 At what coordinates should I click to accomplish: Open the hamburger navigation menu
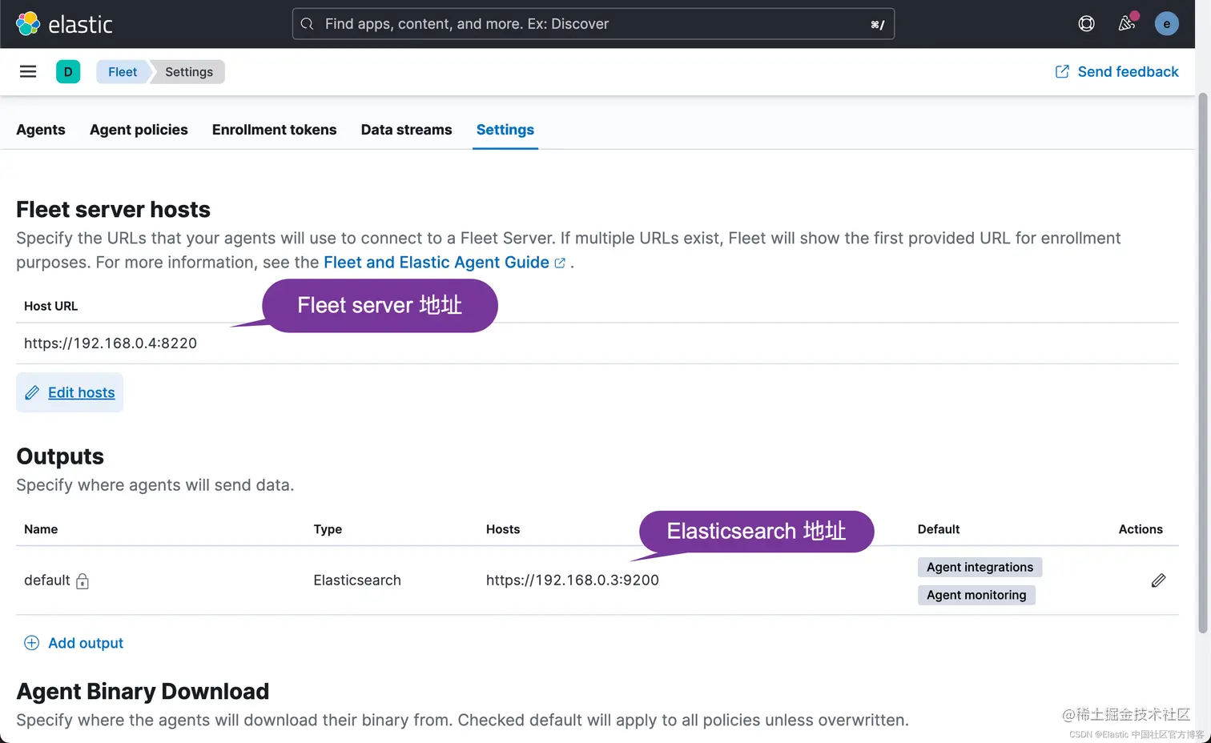(x=28, y=72)
